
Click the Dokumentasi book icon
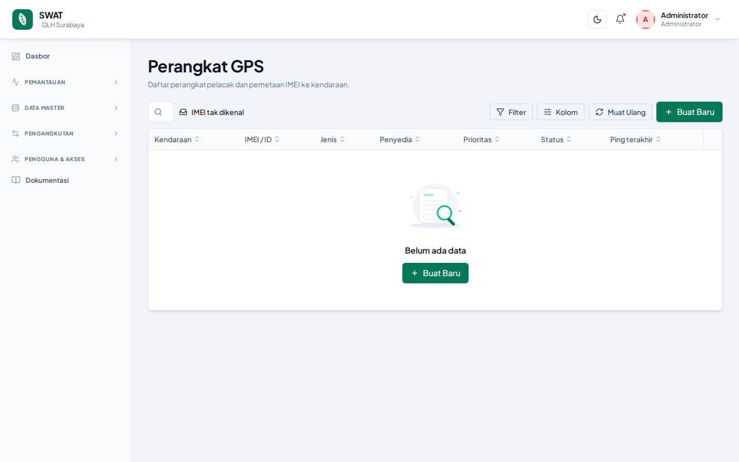click(x=16, y=180)
